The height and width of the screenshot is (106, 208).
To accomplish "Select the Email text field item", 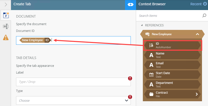I will (172, 65).
